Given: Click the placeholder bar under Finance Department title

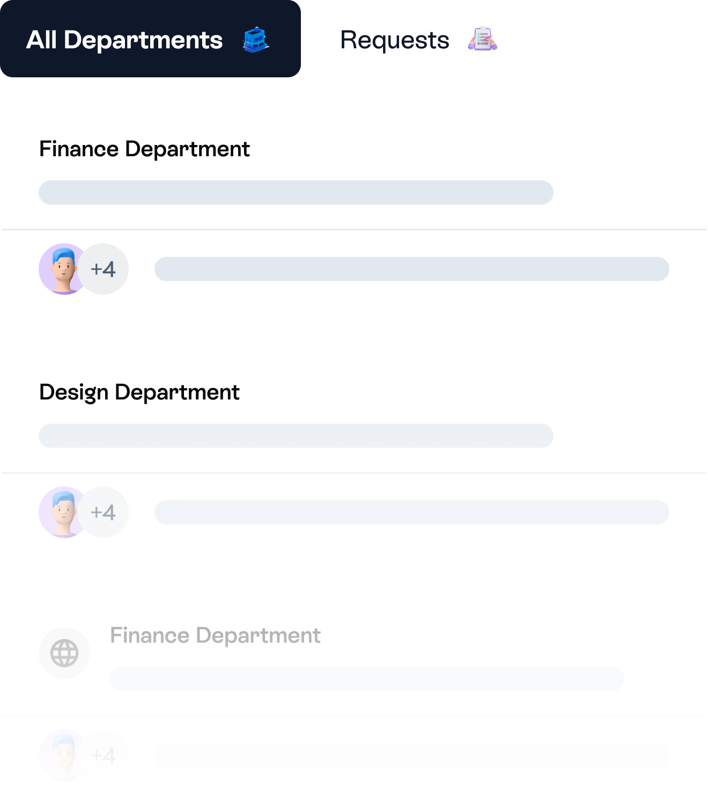Looking at the screenshot, I should [296, 192].
